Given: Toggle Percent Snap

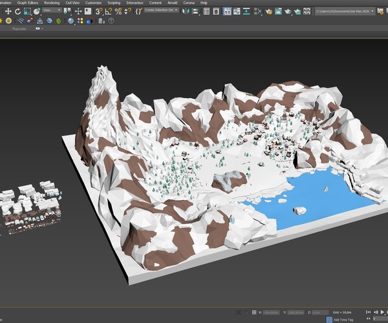Looking at the screenshot, I should pos(118,12).
